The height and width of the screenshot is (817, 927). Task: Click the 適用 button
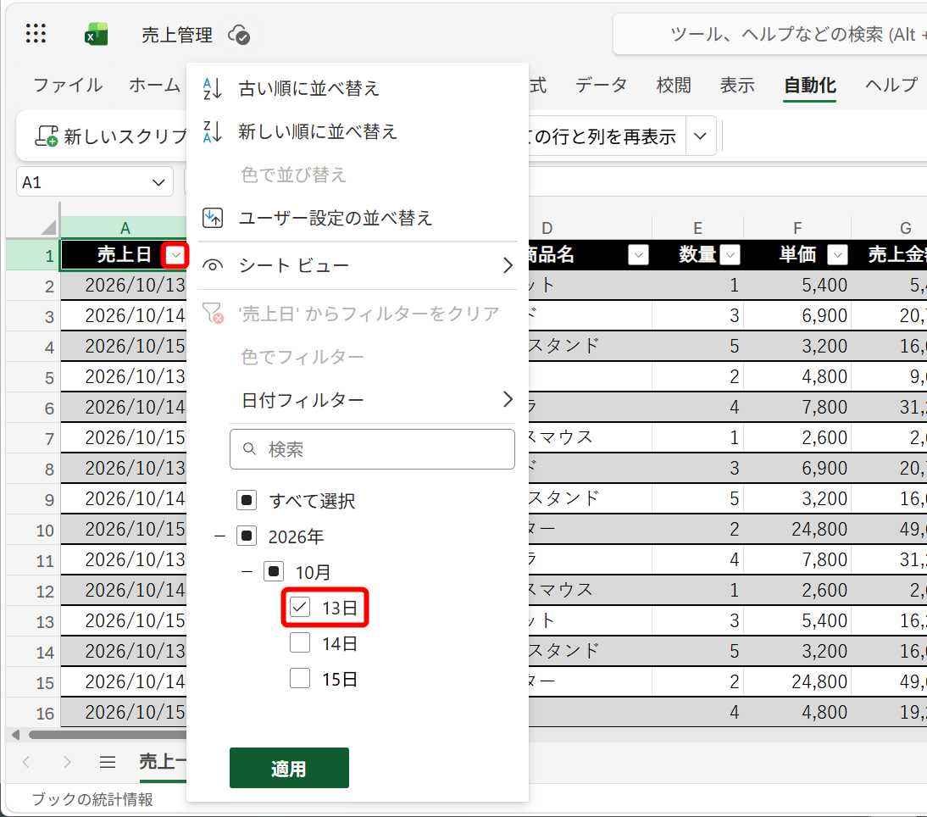tap(289, 768)
